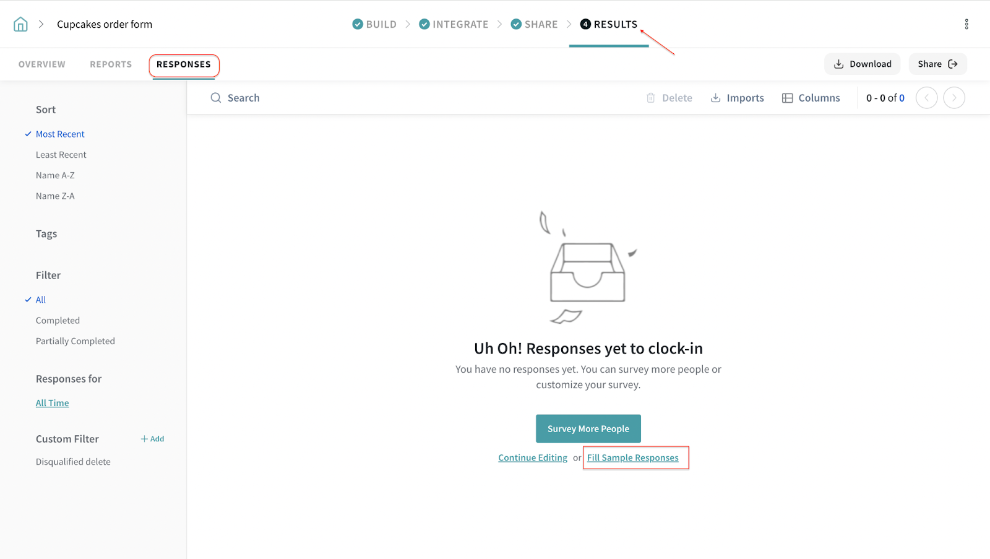Click the Share button

pos(937,64)
